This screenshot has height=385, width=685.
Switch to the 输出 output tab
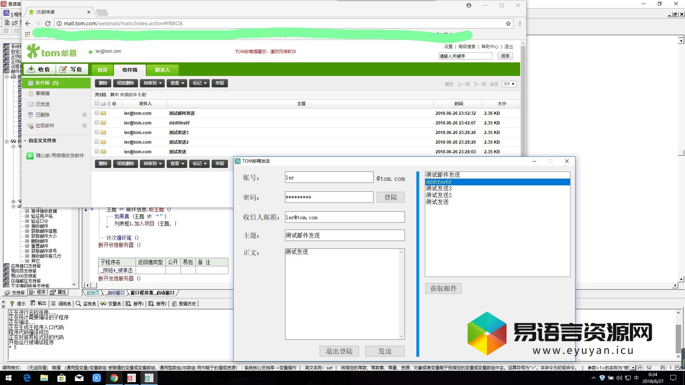(x=39, y=304)
